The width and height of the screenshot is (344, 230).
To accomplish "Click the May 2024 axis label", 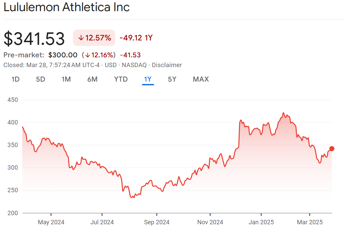I will [51, 222].
